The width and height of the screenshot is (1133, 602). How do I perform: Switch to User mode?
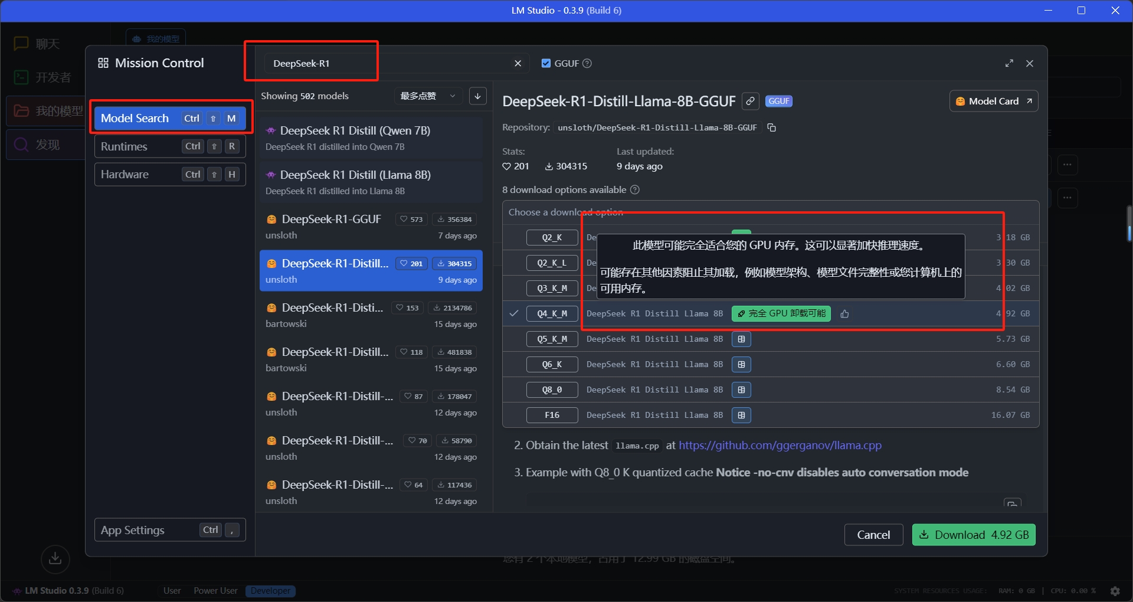[x=172, y=591]
